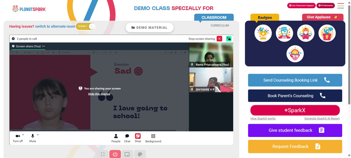Select Rama Priya selvaraj video tile
Screen dimensions: 351x158
[x=211, y=55]
